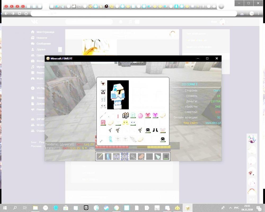Click the highlighted fourth hotbar slot
Viewport: 265px width, 212px height.
click(125, 156)
